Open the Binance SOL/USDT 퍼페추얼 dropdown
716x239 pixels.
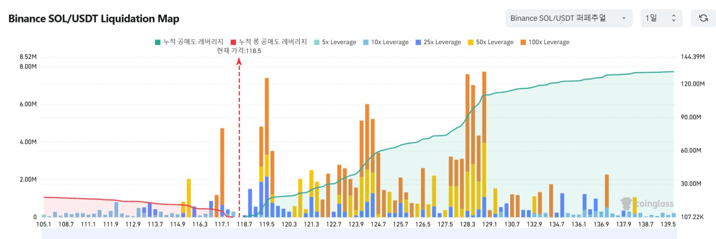(569, 18)
